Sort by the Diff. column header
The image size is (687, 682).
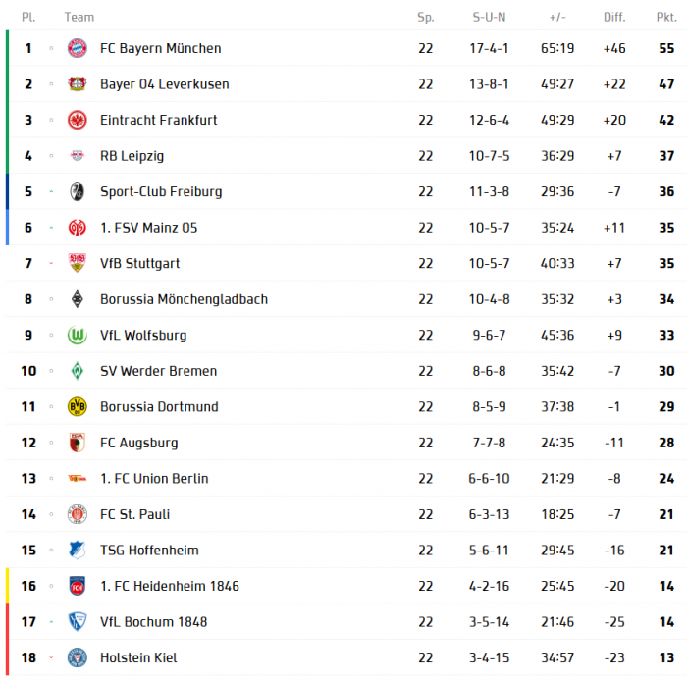tap(614, 17)
